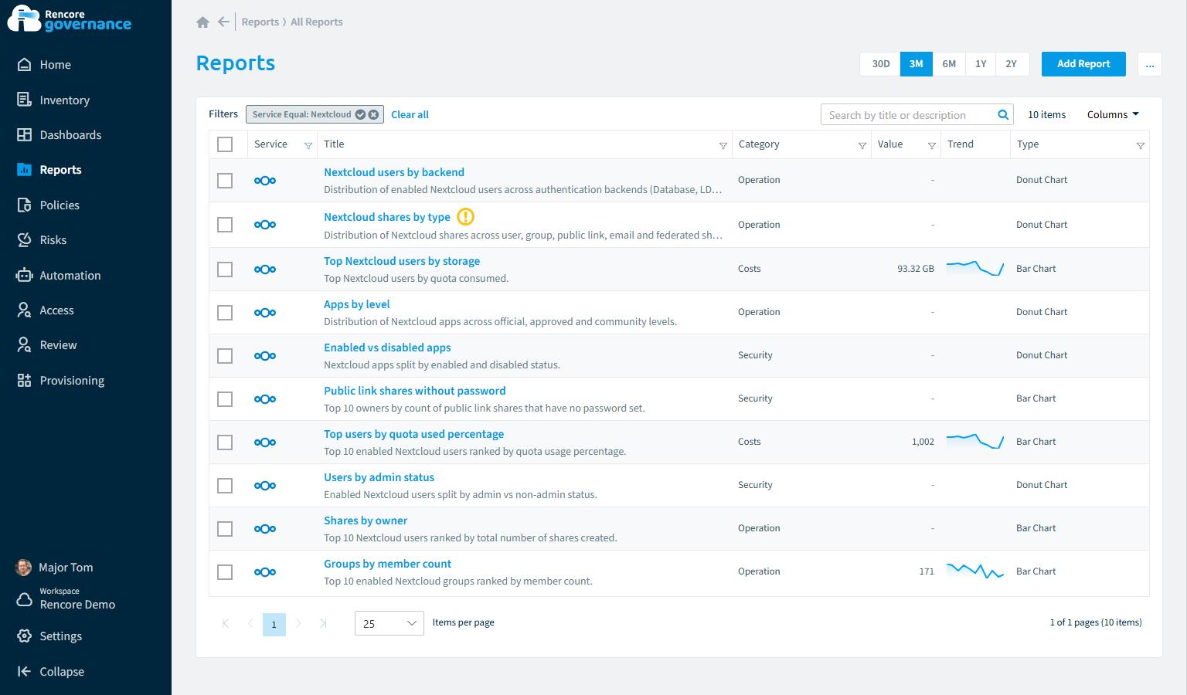This screenshot has width=1187, height=695.
Task: Remove the Nextcloud service filter chip
Action: (x=373, y=115)
